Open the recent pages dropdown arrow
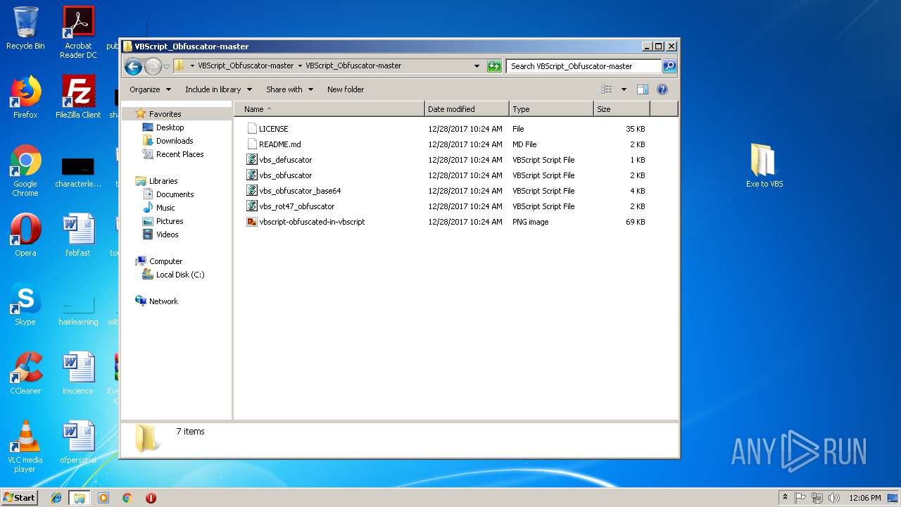 click(x=167, y=66)
